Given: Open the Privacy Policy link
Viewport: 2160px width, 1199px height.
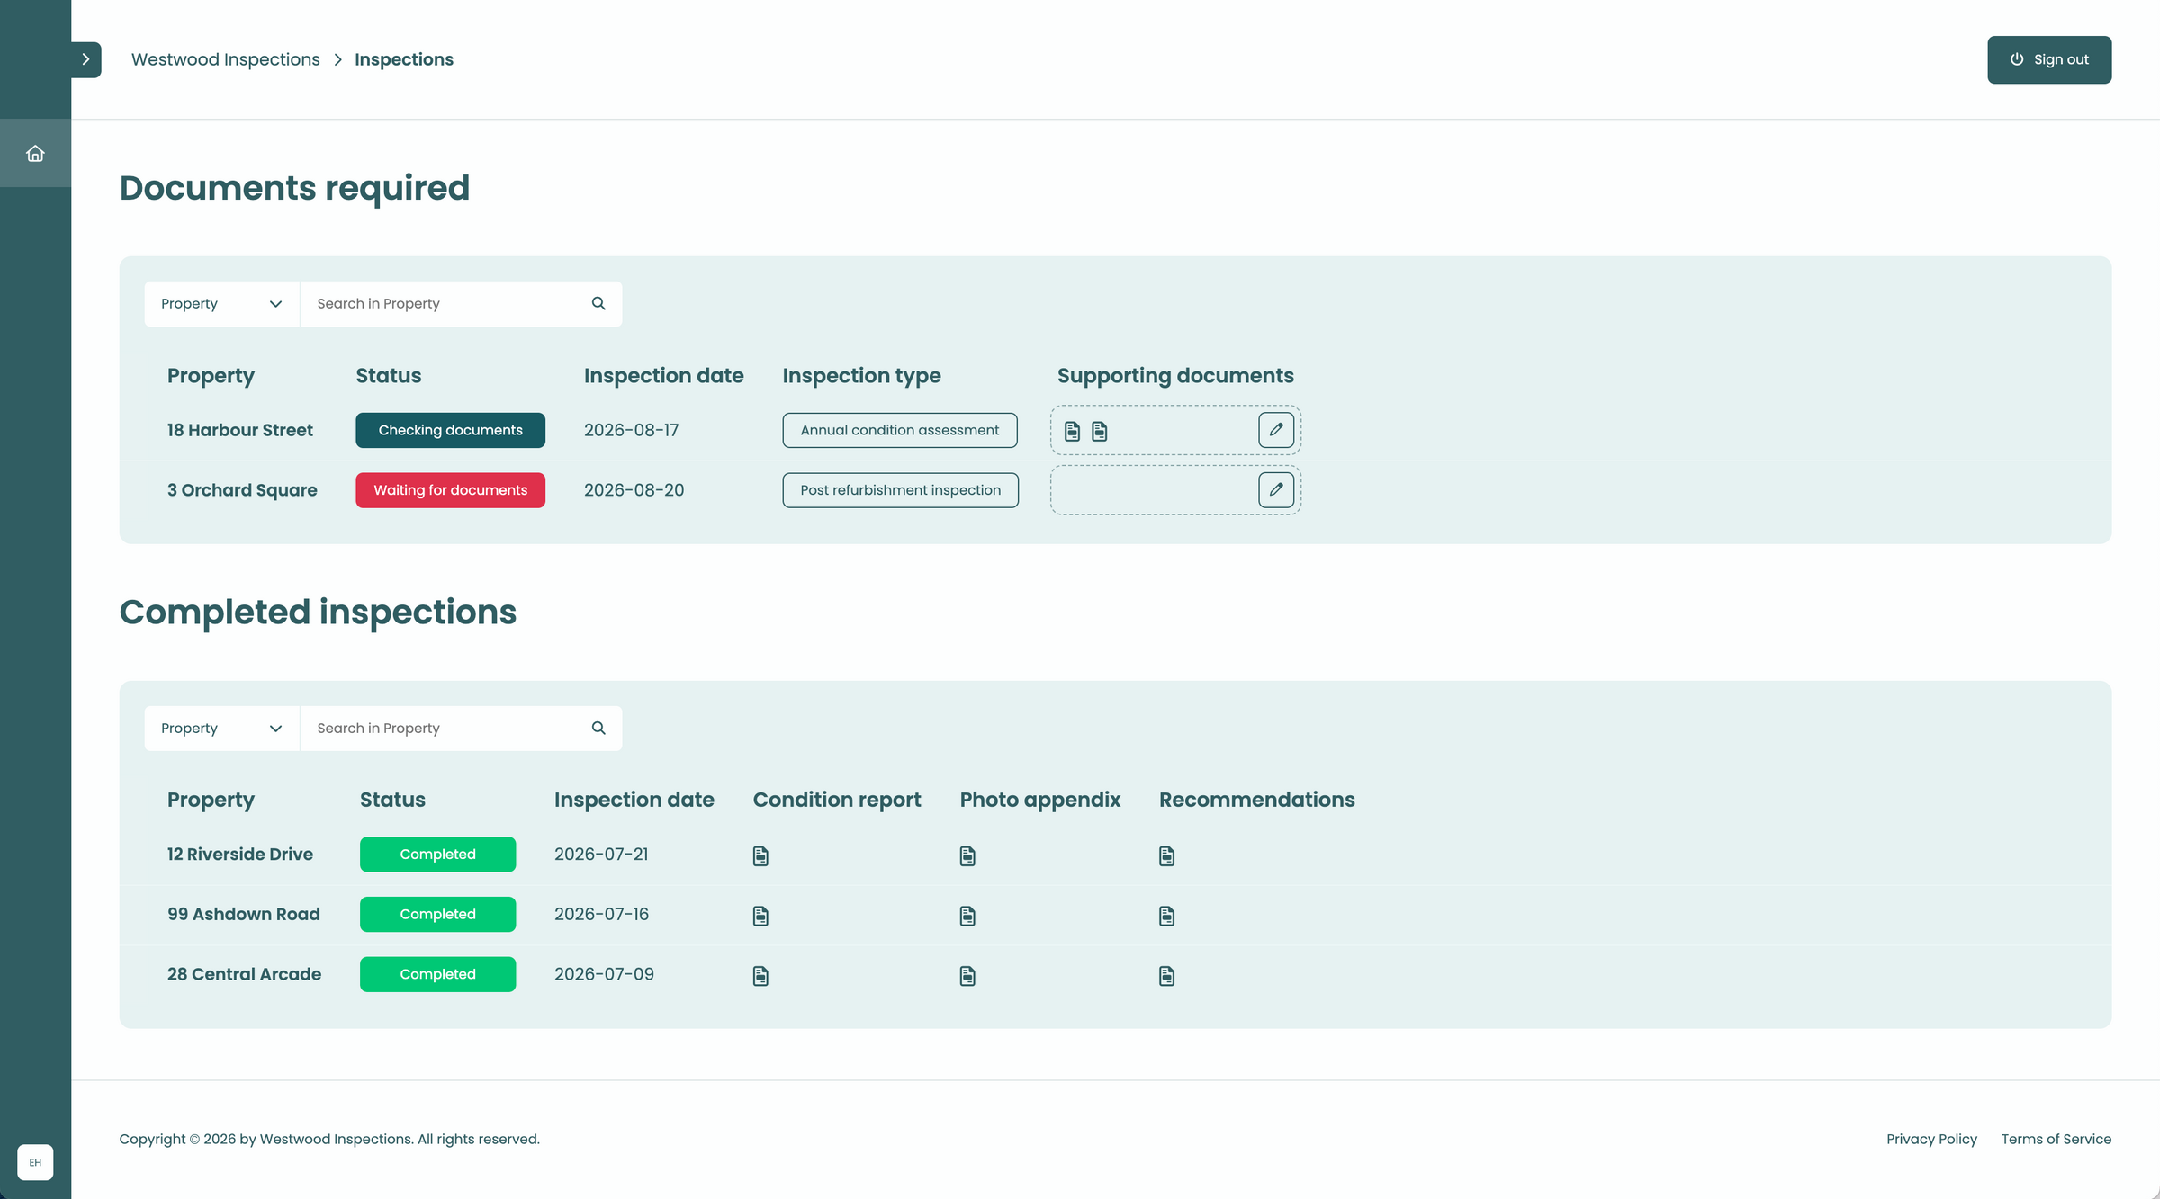Looking at the screenshot, I should [x=1931, y=1139].
